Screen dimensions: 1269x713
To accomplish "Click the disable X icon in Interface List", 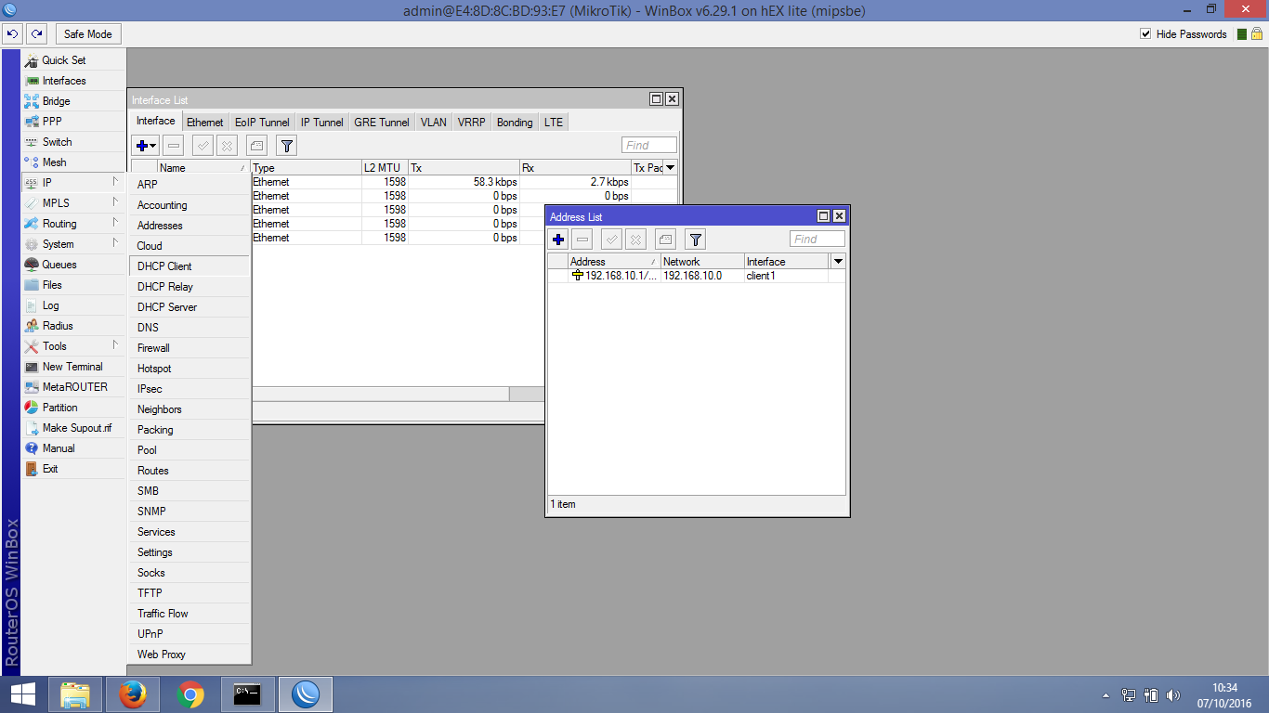I will pyautogui.click(x=228, y=146).
